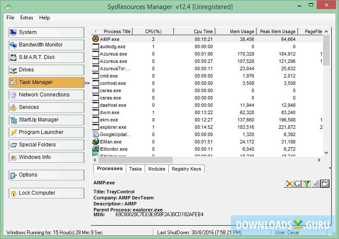
Task: Click the Network Connections icon
Action: coord(13,95)
